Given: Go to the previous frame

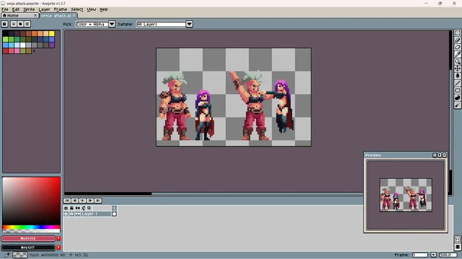Looking at the screenshot, I should pos(75,200).
